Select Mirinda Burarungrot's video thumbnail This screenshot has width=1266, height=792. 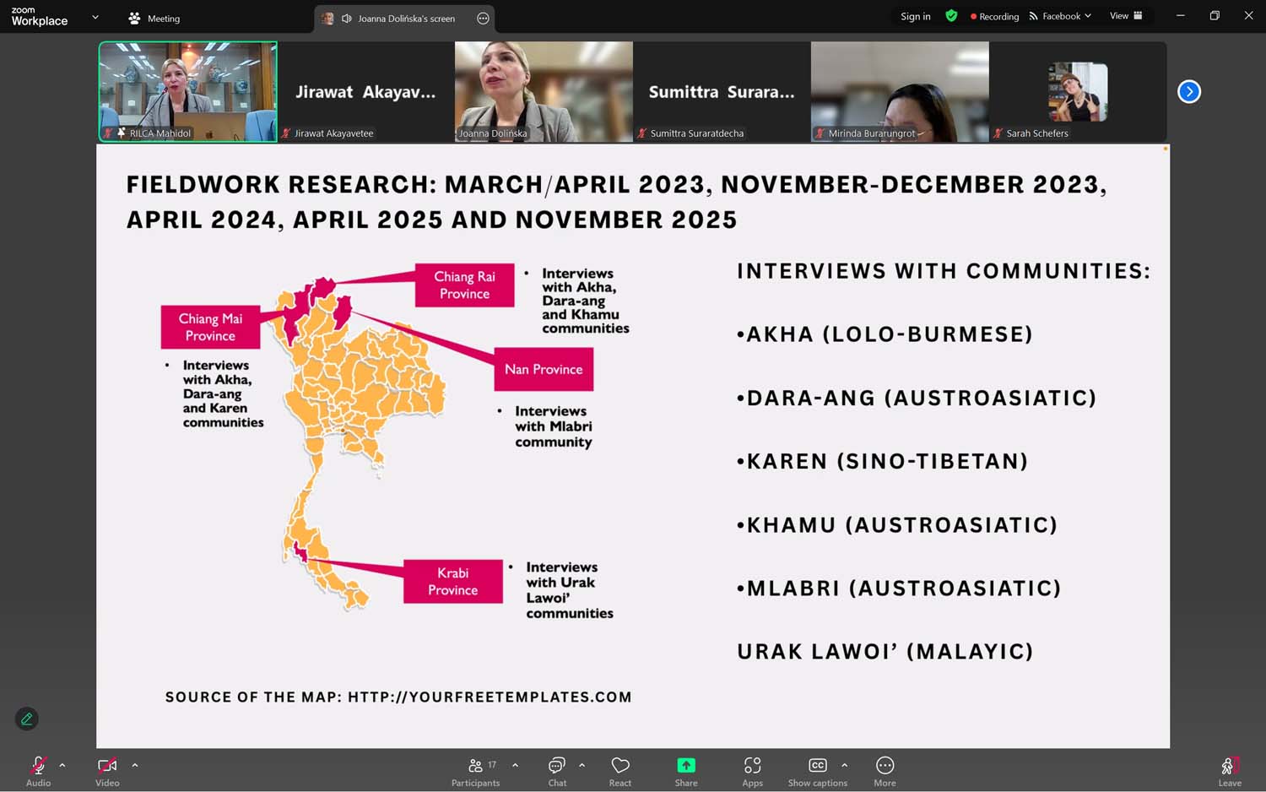coord(900,91)
